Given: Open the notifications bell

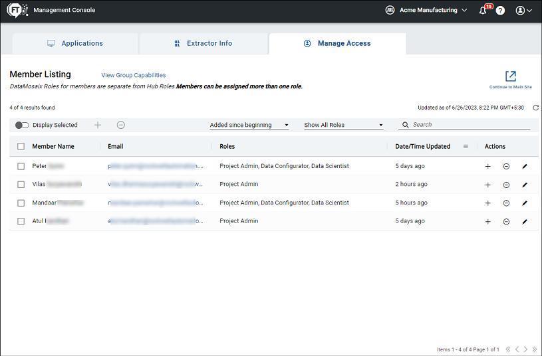Looking at the screenshot, I should (483, 11).
